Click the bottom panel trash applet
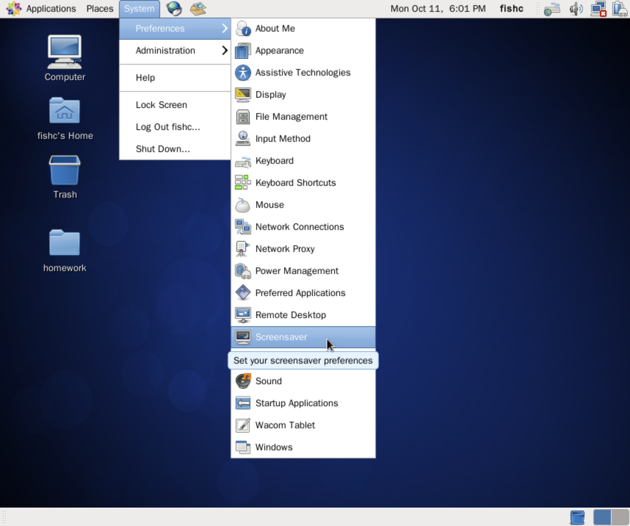 (x=578, y=517)
